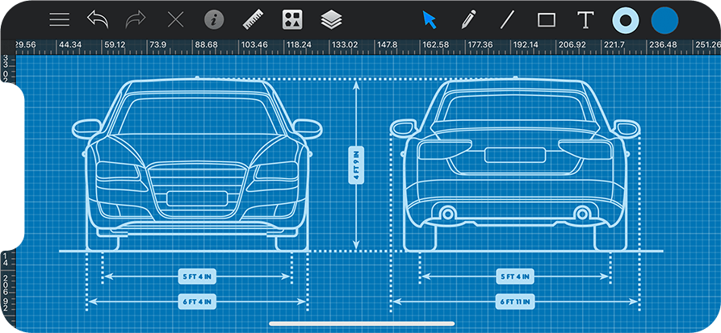Open the layers panel

tap(332, 20)
